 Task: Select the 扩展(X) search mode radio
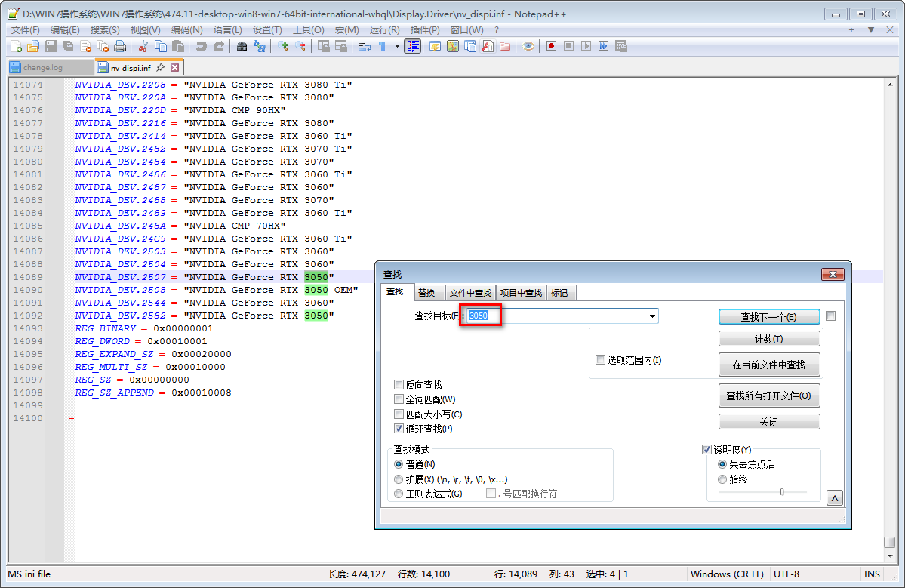(x=399, y=479)
